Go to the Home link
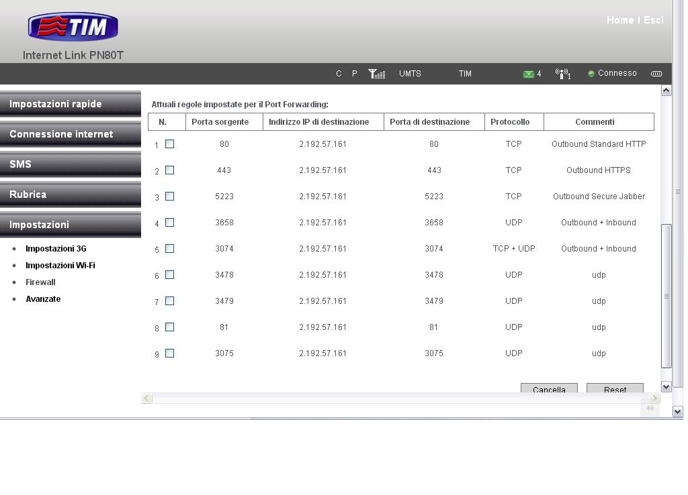The image size is (688, 495). [x=619, y=20]
